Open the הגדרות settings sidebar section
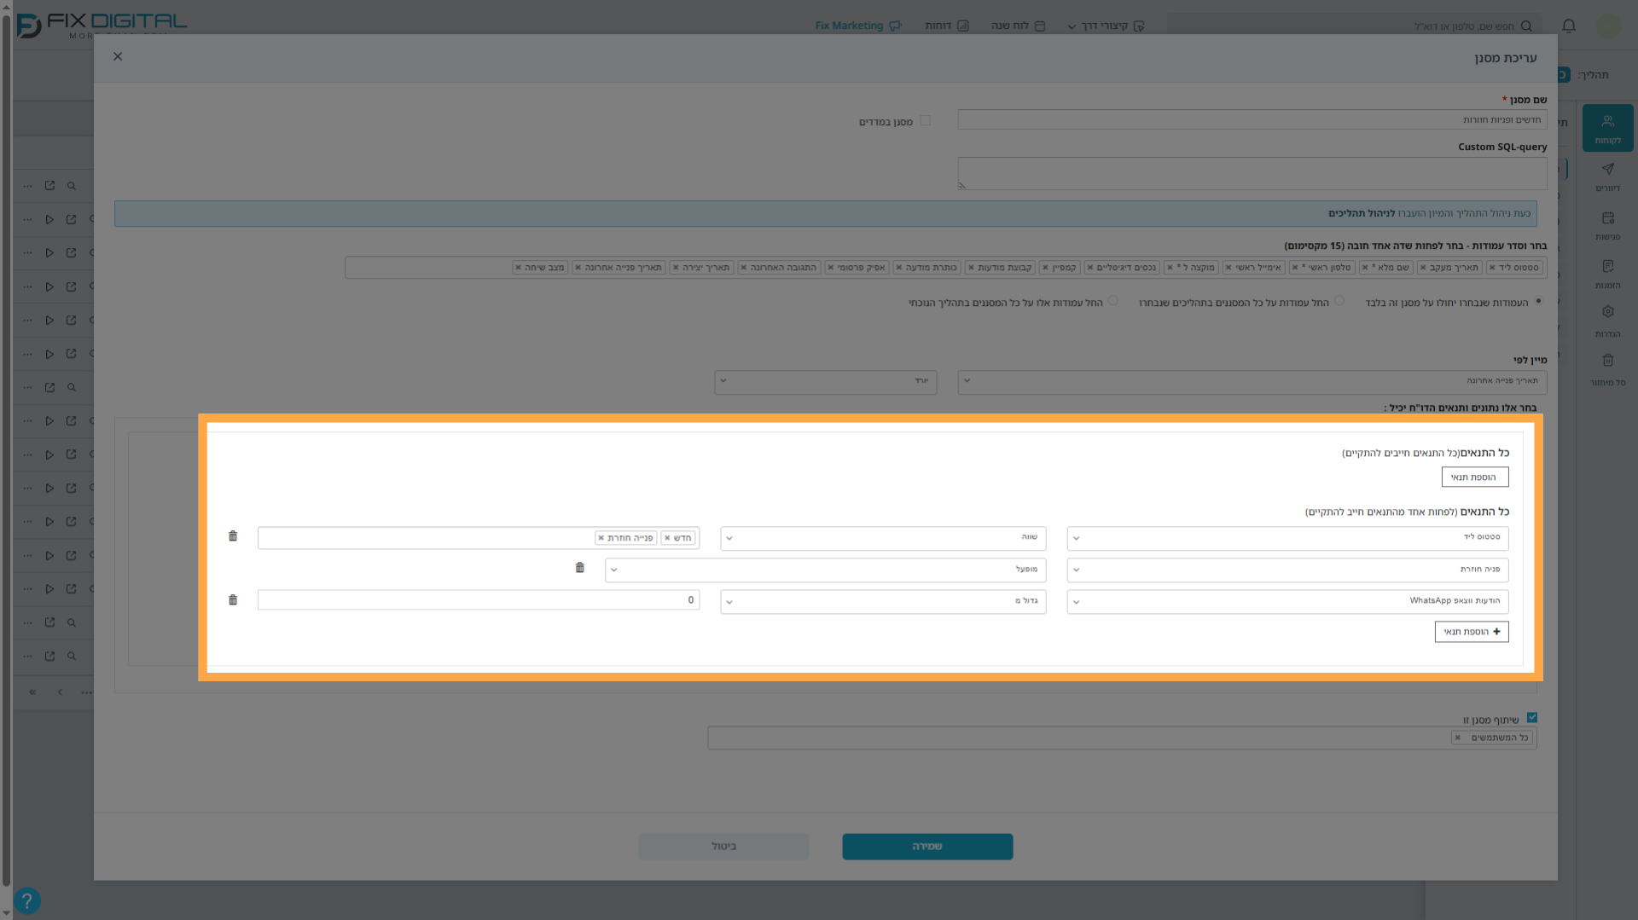This screenshot has width=1638, height=920. [1607, 322]
